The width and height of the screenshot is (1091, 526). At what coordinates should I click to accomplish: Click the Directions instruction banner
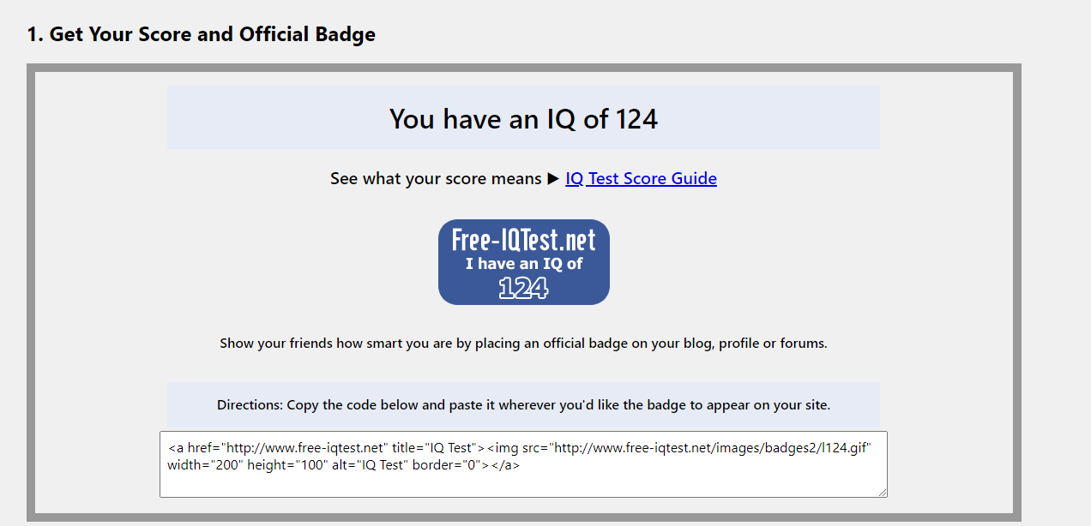(x=523, y=403)
